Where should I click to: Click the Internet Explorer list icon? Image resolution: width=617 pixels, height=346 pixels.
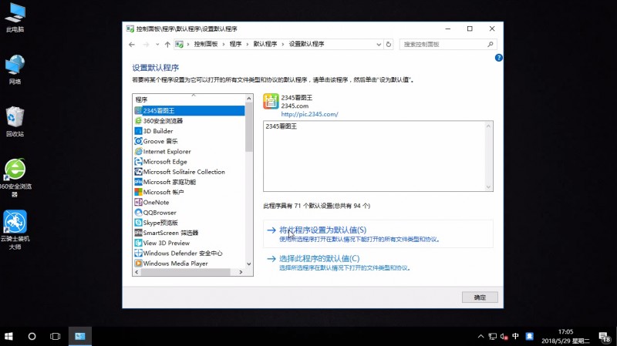pos(138,151)
